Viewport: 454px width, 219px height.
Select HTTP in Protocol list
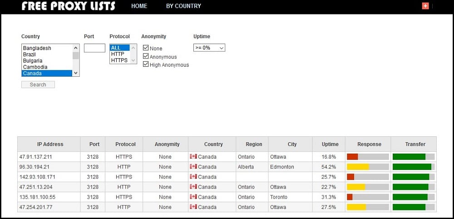pos(120,54)
